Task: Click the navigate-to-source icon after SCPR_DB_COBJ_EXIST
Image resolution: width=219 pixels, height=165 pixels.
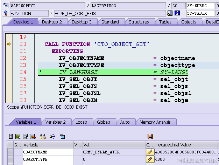Action: [x=170, y=13]
